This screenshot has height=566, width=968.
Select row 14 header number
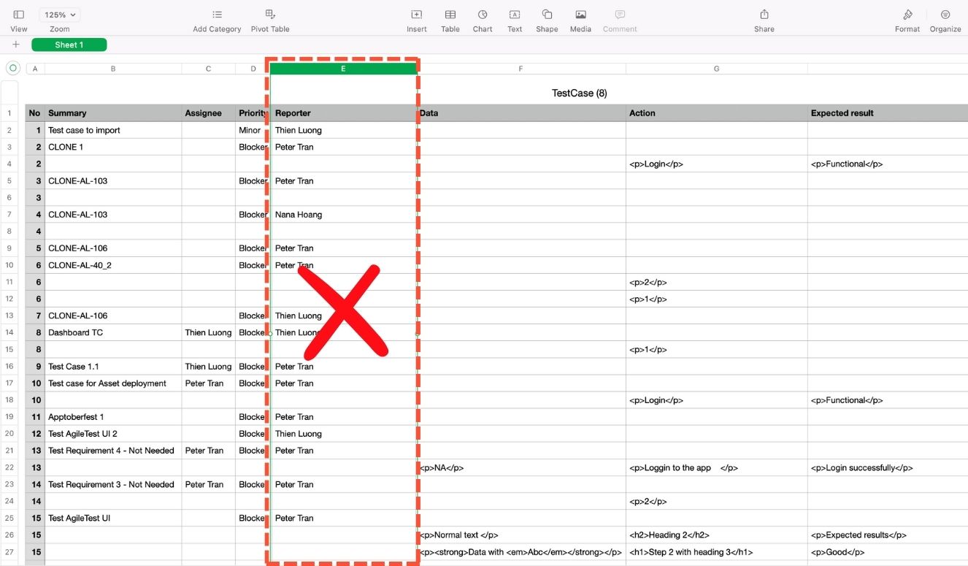coord(9,332)
